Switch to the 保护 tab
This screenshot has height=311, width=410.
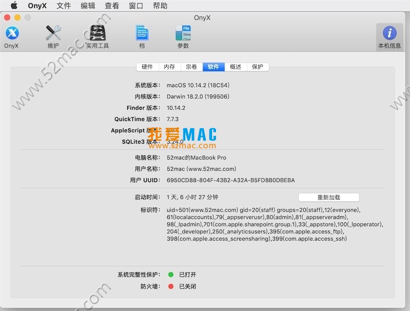click(258, 67)
